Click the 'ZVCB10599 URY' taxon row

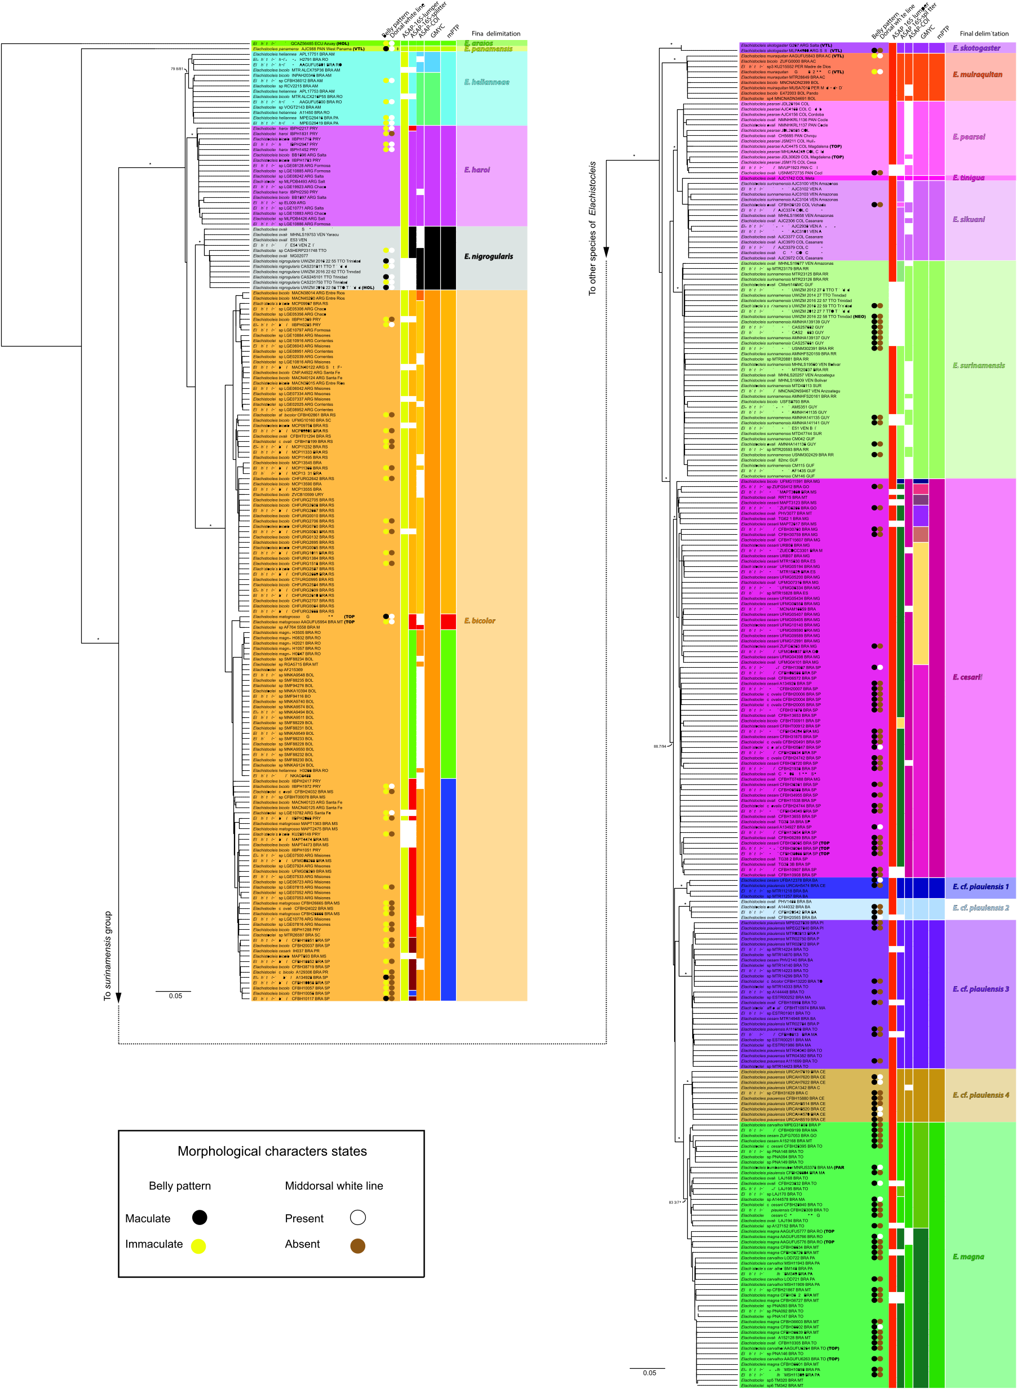[289, 495]
